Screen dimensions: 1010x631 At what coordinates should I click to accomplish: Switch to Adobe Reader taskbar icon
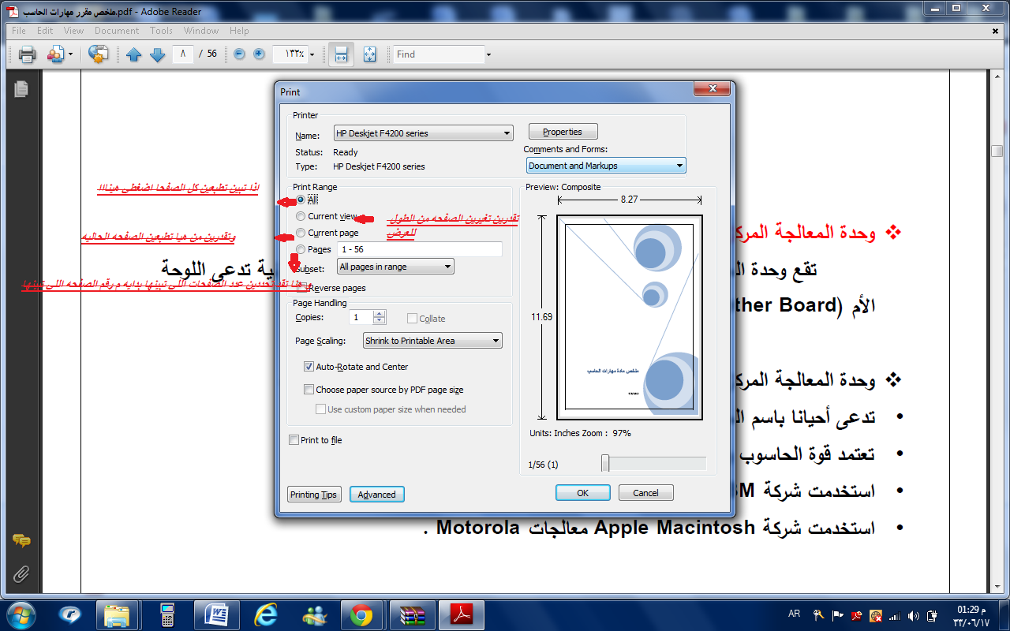click(x=462, y=614)
